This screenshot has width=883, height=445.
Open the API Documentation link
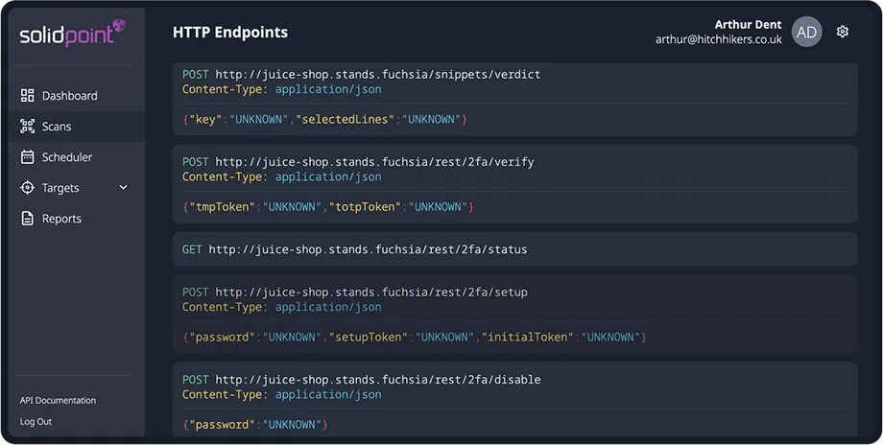(x=58, y=400)
